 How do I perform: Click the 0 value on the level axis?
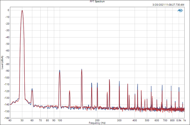tap(8, 10)
